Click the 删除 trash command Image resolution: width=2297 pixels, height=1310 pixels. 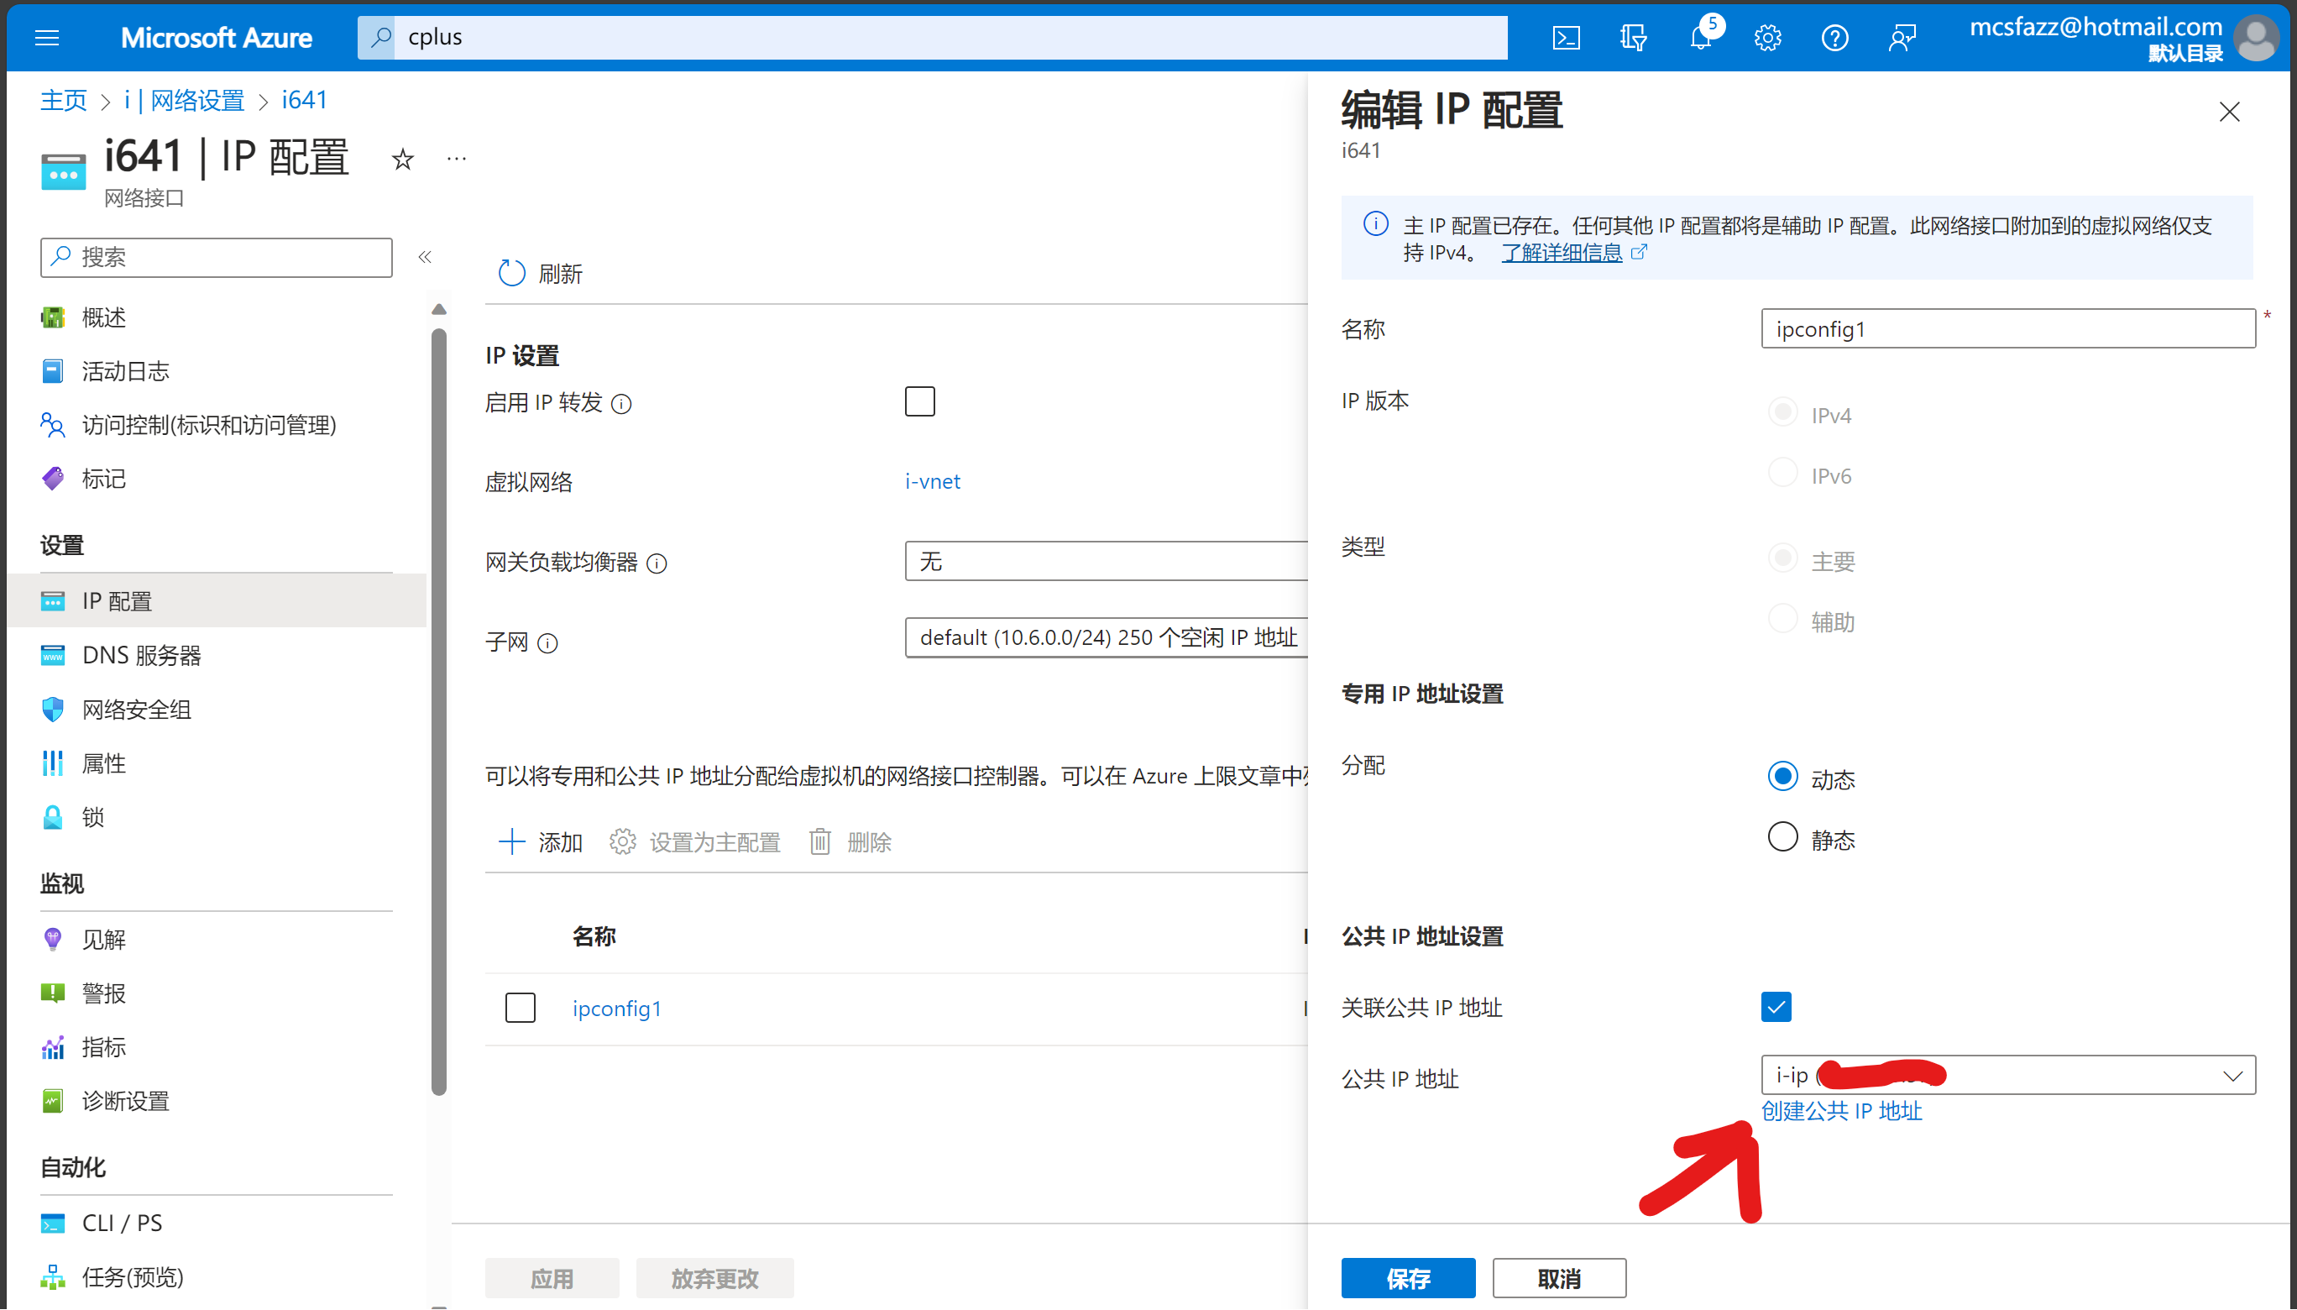click(x=850, y=842)
